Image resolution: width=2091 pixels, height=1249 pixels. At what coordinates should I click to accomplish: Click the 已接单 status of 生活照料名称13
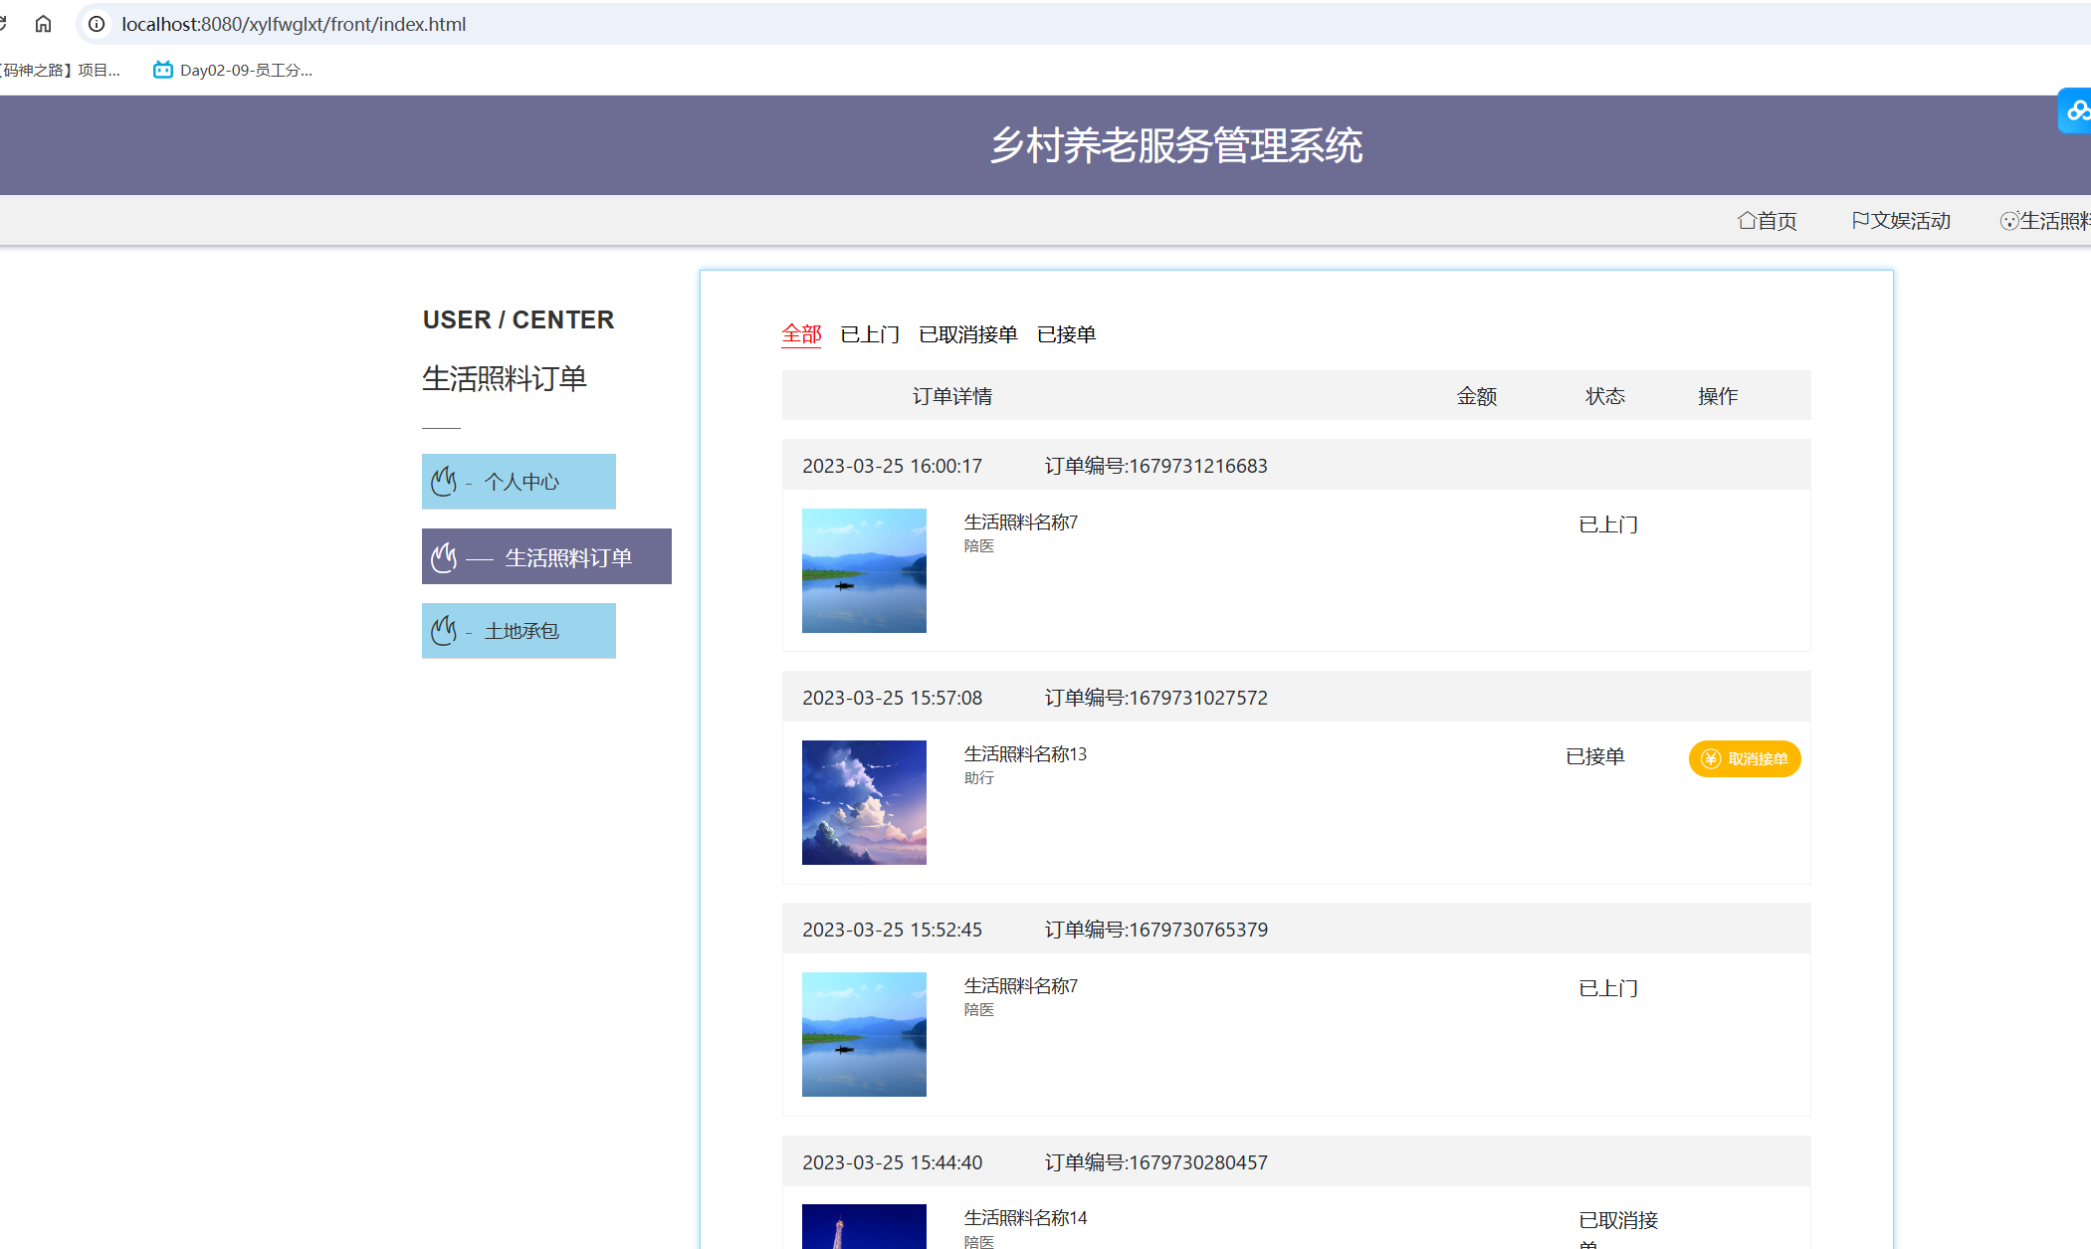coord(1595,756)
